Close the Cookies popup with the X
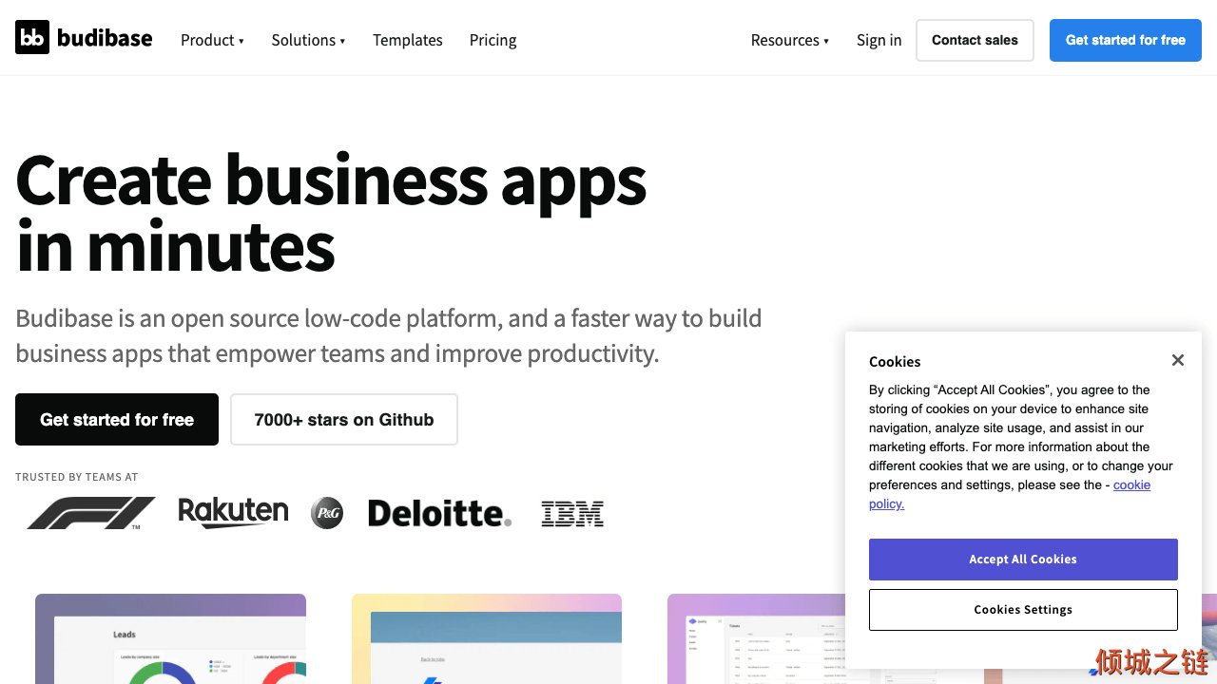The image size is (1217, 684). [1177, 360]
